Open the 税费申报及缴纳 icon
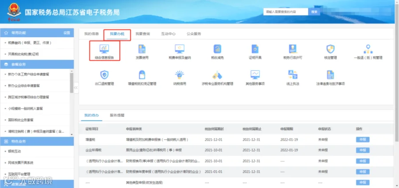The width and height of the screenshot is (399, 188). (x=180, y=49)
